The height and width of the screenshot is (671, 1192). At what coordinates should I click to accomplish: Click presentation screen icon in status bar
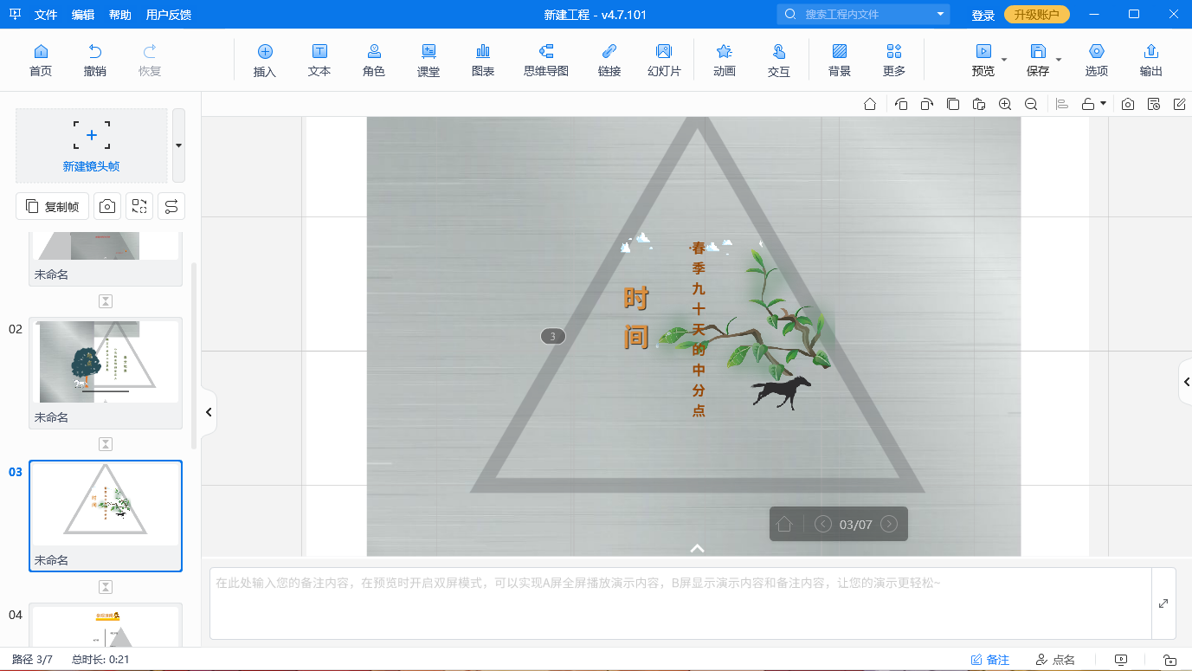coord(1122,660)
